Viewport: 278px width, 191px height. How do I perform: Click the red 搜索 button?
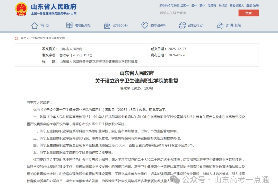[x=249, y=13]
